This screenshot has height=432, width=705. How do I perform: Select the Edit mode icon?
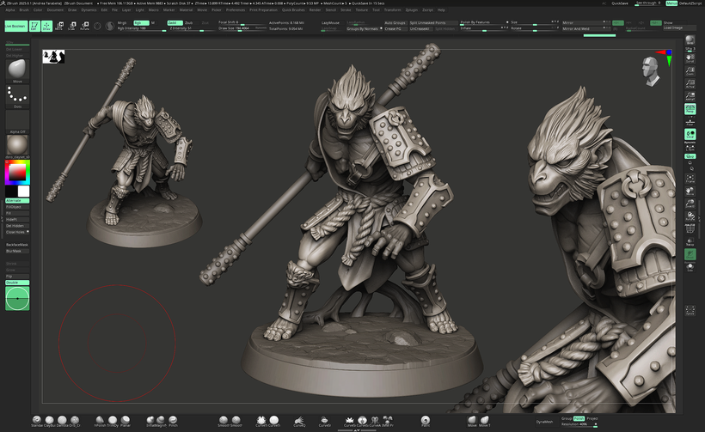[x=34, y=26]
